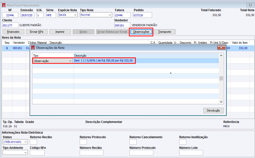This screenshot has width=255, height=158.
Task: Click the Financeiro button
Action: [13, 32]
